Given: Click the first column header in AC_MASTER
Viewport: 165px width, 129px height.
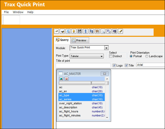Looking at the screenshot, I should [x=75, y=83].
